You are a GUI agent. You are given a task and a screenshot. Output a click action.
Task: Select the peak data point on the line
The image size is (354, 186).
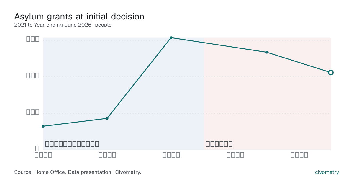click(171, 38)
